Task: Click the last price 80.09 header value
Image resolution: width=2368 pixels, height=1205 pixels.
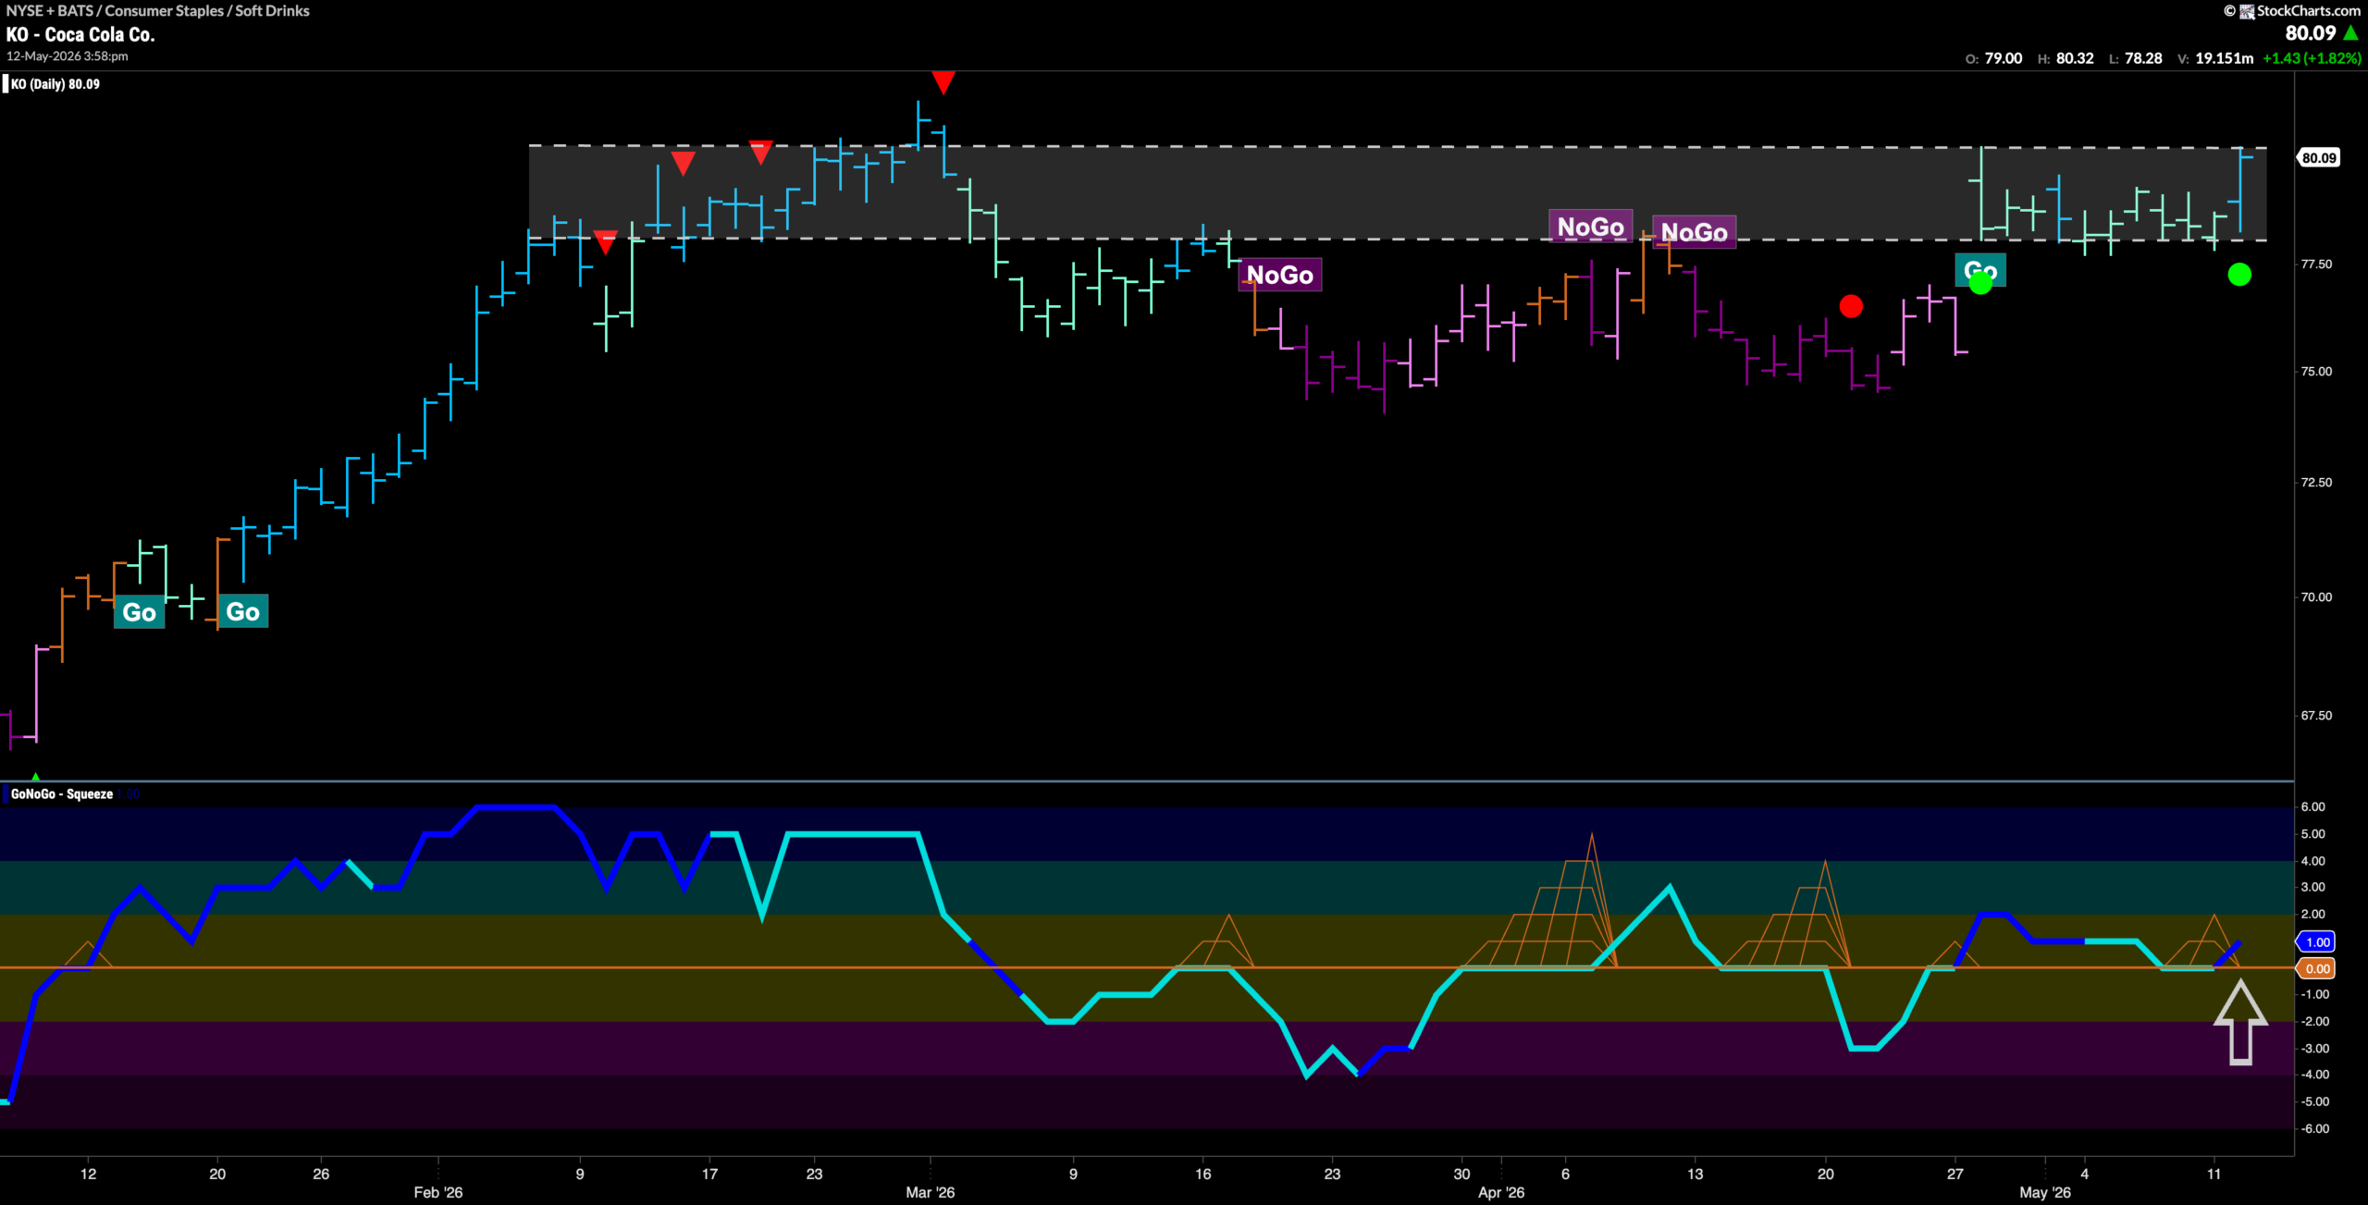Action: point(2311,33)
